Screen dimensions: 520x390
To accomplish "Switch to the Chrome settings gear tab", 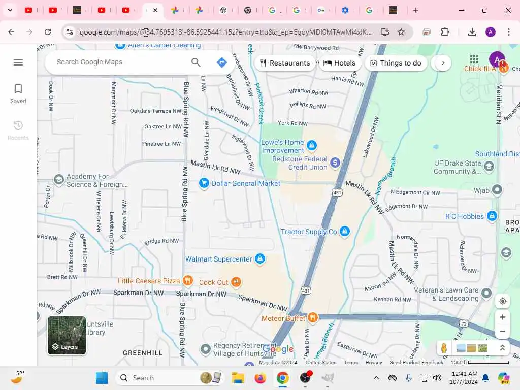I will click(345, 10).
